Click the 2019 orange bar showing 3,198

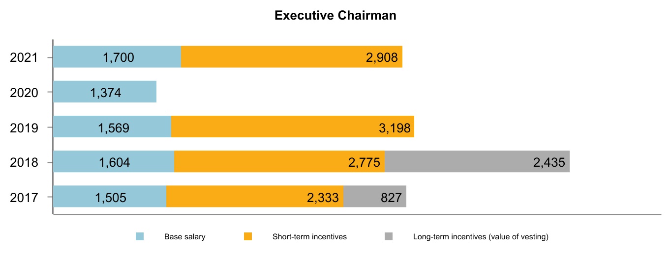coord(292,127)
